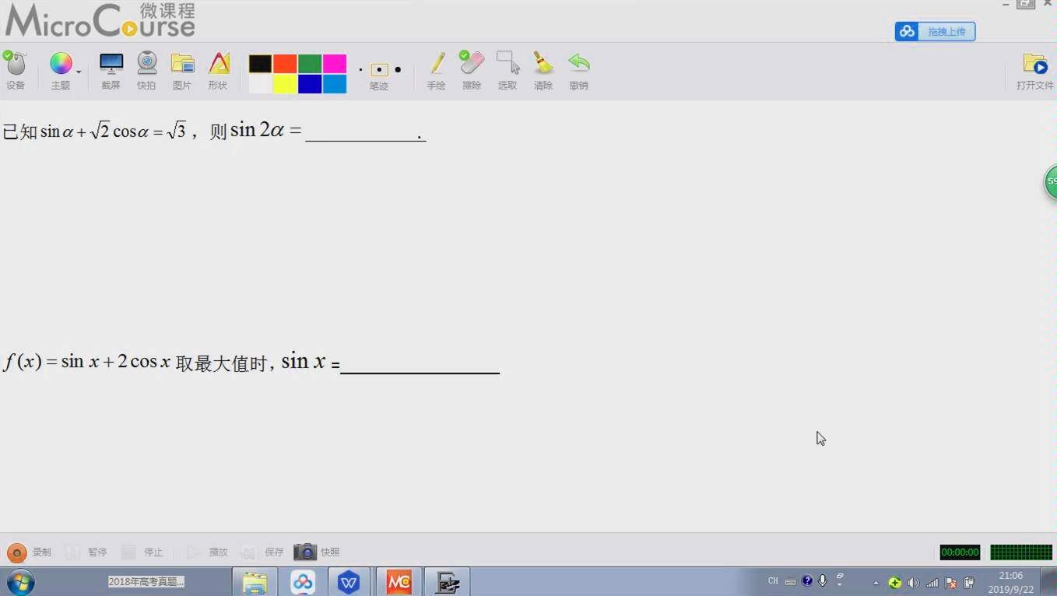Open the WPS taskbar icon
The image size is (1057, 596).
click(349, 582)
